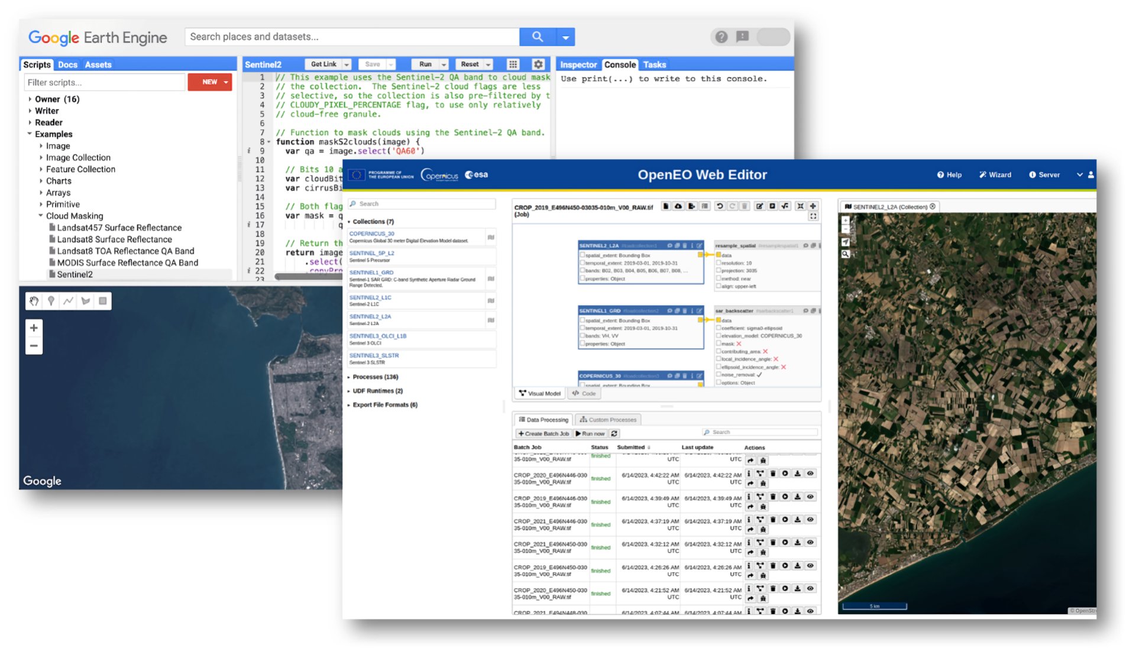Edit the SENTINEL1_GRD node via its pencil icon
This screenshot has height=648, width=1126.
(699, 310)
